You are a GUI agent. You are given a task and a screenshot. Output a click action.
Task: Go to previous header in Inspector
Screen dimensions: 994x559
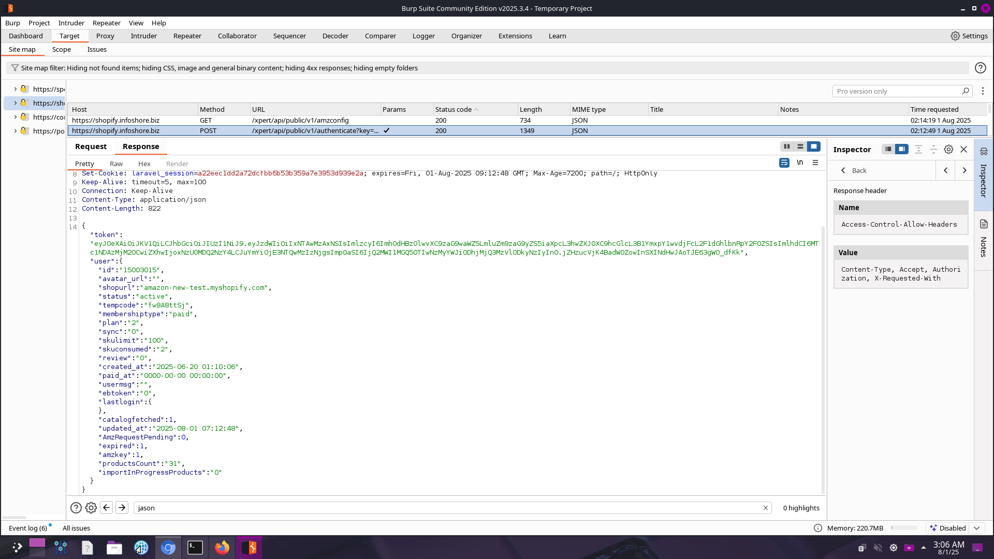[946, 170]
